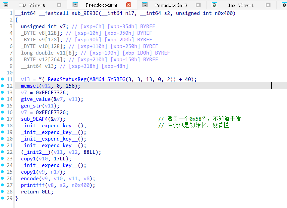Close the IDA View-A tab
This screenshot has height=208, width=287.
(59, 5)
